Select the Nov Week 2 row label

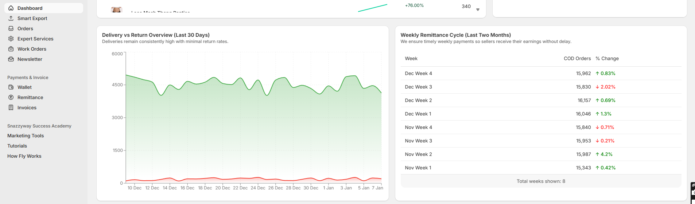[x=418, y=154]
